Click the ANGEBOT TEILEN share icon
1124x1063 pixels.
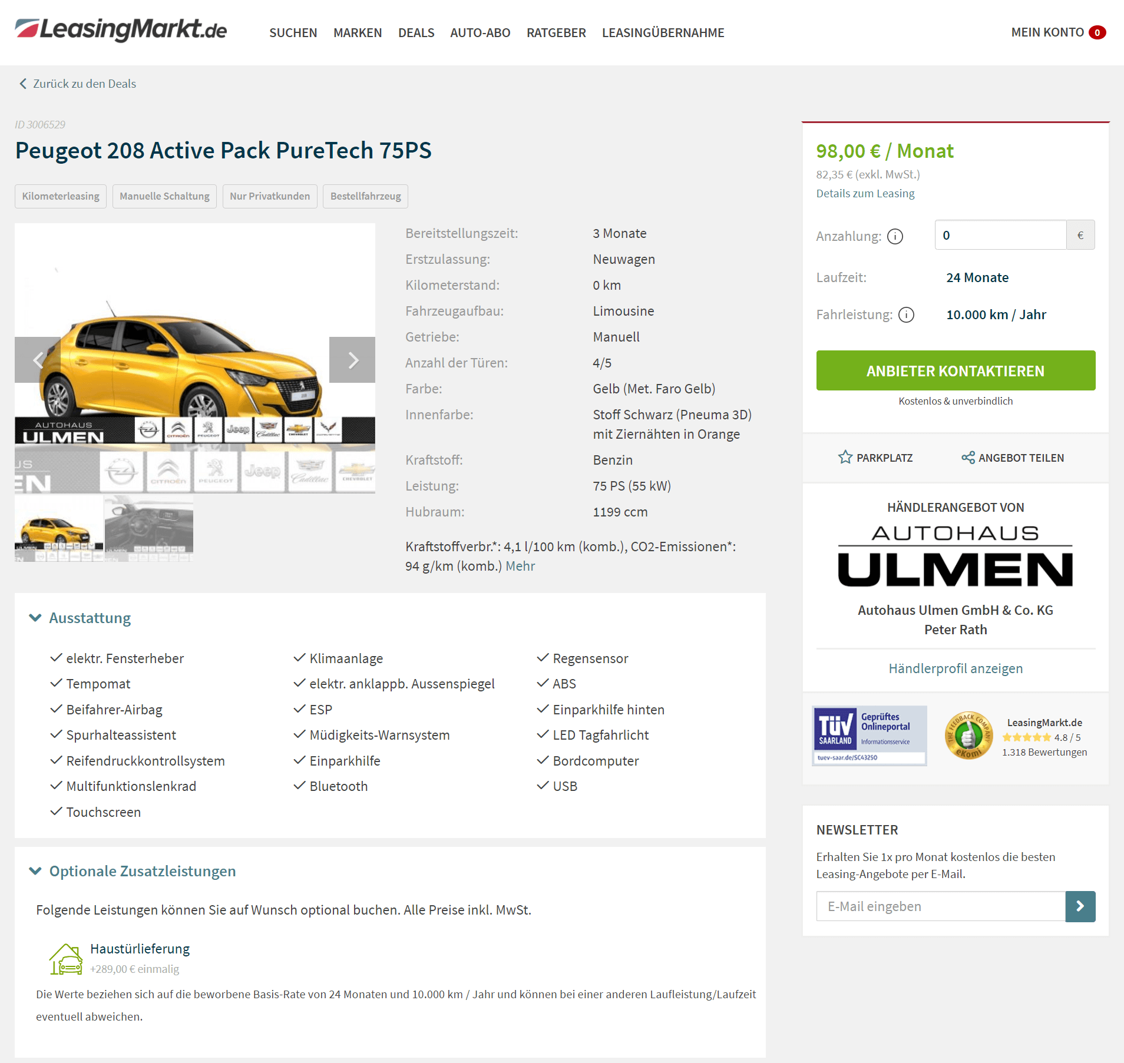point(968,457)
